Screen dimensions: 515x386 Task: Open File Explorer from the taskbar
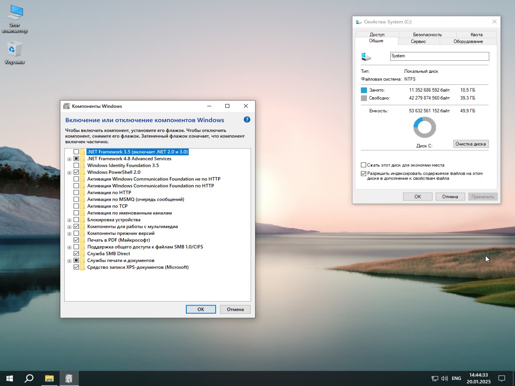(49, 378)
